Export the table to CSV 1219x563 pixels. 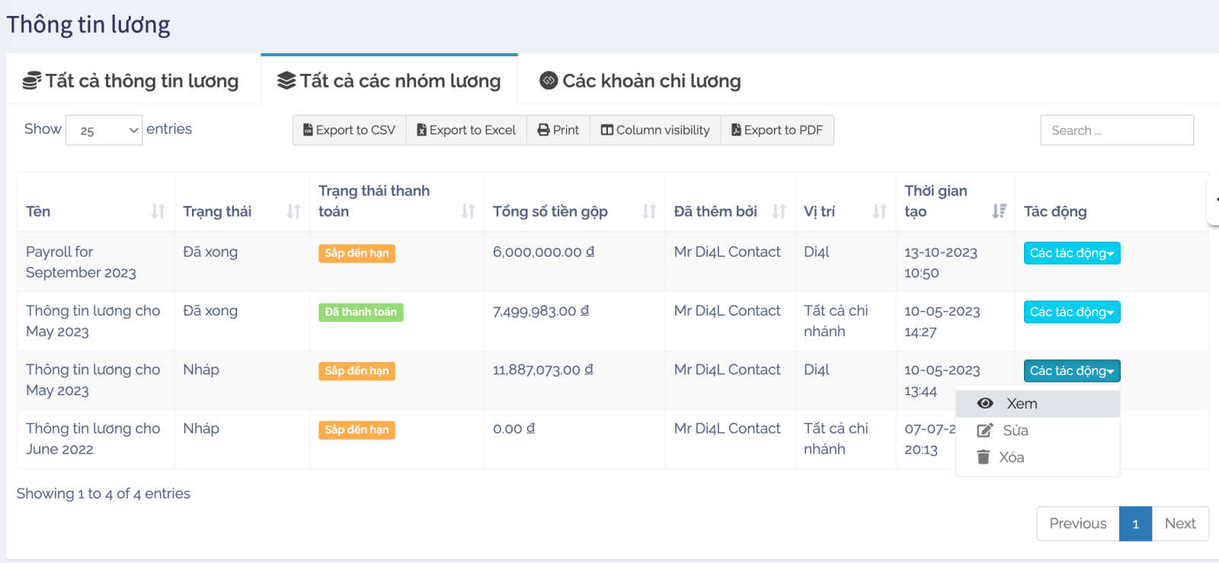tap(350, 130)
